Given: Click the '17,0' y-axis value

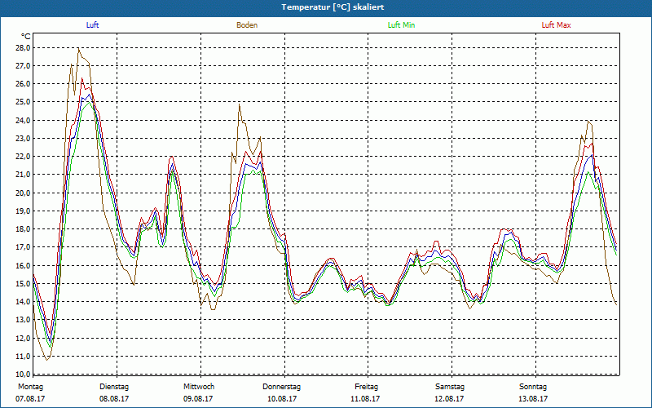Looking at the screenshot, I should pos(24,247).
